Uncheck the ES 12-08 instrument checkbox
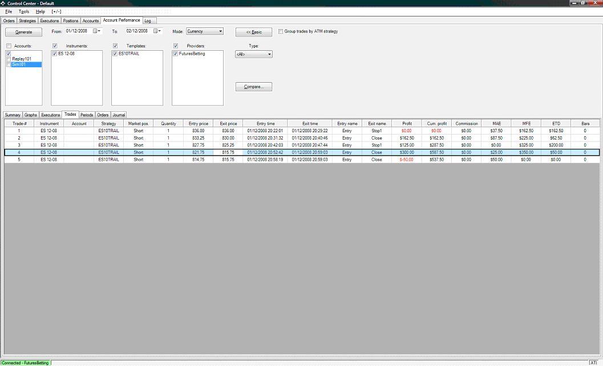The height and width of the screenshot is (366, 603). (x=54, y=54)
